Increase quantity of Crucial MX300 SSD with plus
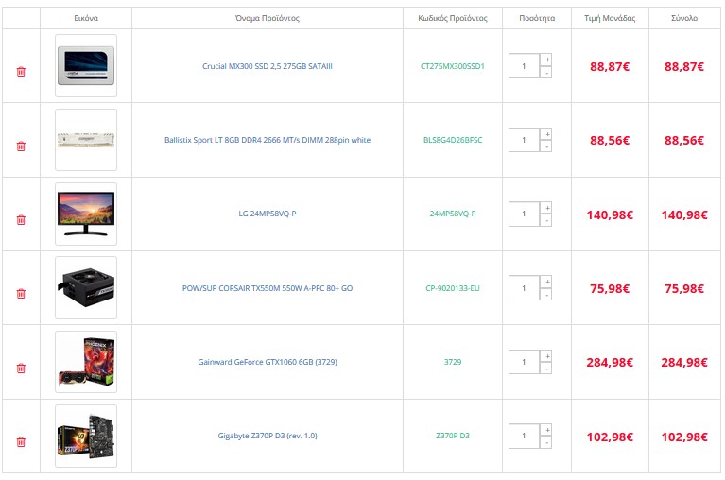This screenshot has height=480, width=725. click(x=546, y=60)
